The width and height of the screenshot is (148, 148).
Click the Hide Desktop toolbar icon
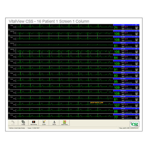tap(33, 123)
